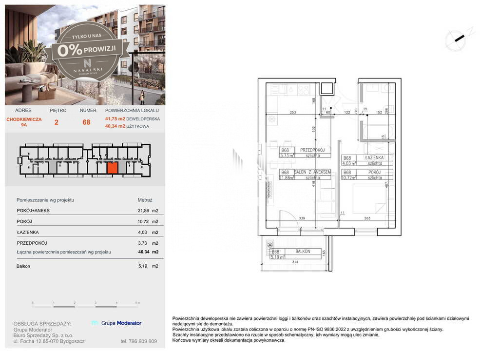
Task: Click the Nasalski N logo in badge
Action: tap(87, 62)
